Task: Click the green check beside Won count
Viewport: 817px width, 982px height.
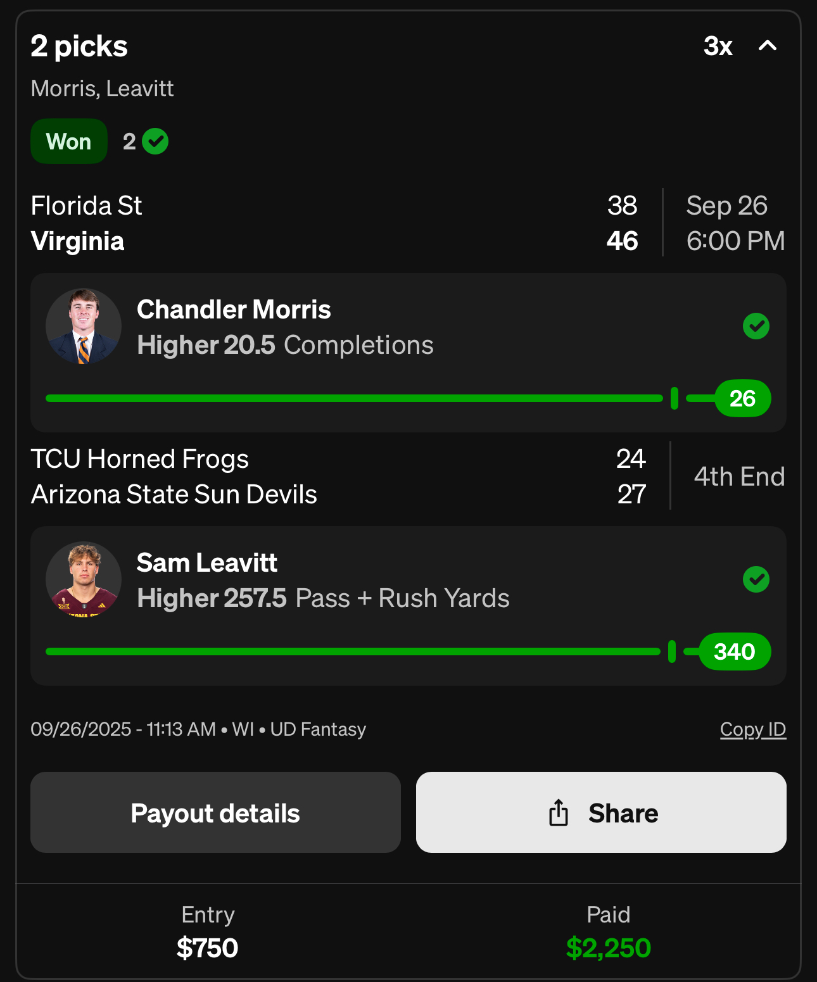Action: 155,141
